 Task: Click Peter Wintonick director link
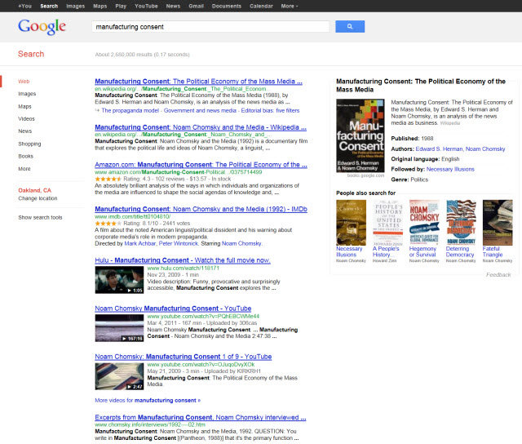click(x=178, y=243)
